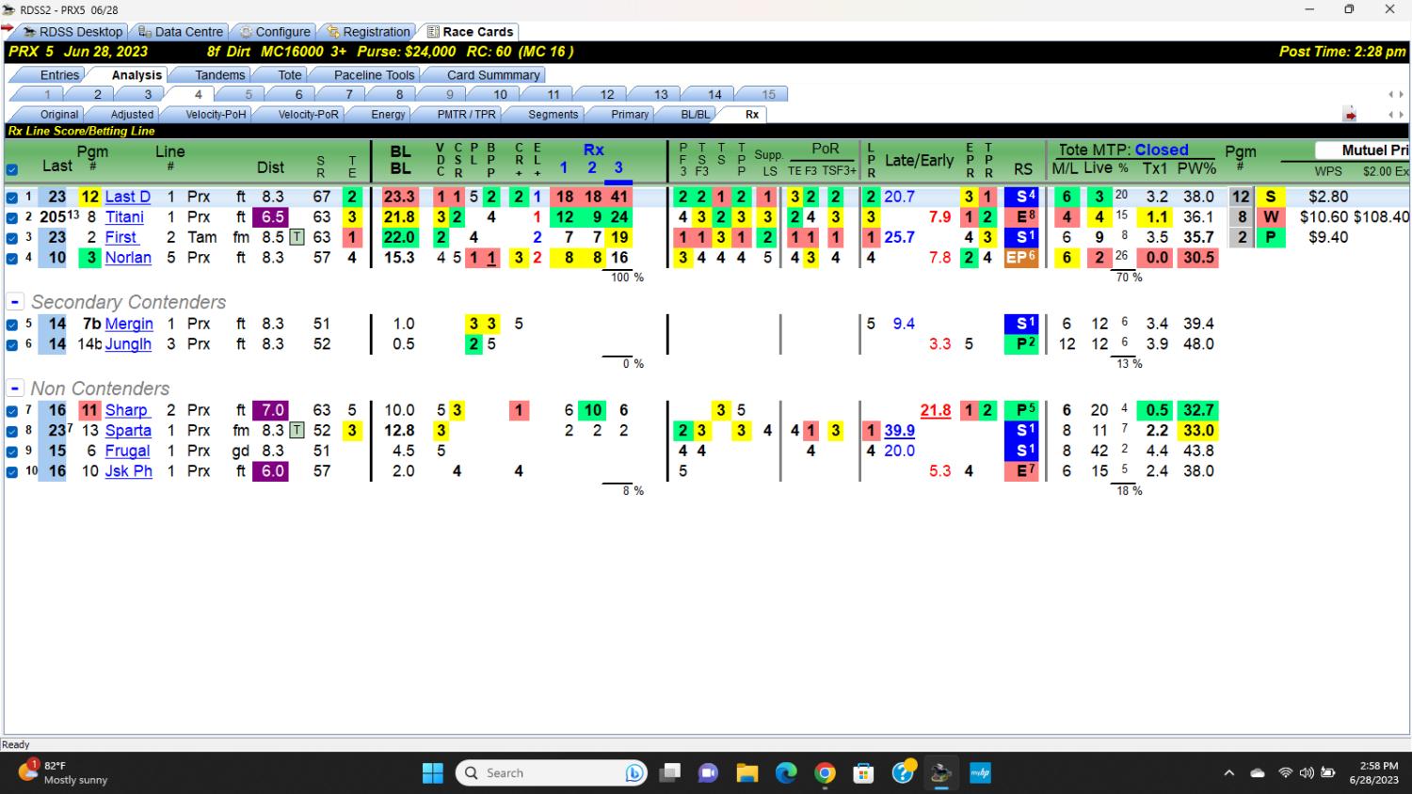Viewport: 1412px width, 794px height.
Task: Click the red arrow export icon
Action: [x=1350, y=115]
